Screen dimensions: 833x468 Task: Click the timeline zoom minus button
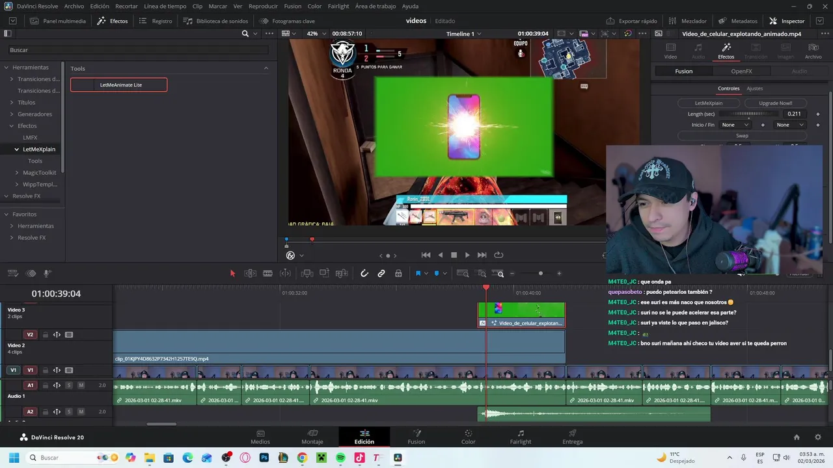click(x=512, y=274)
